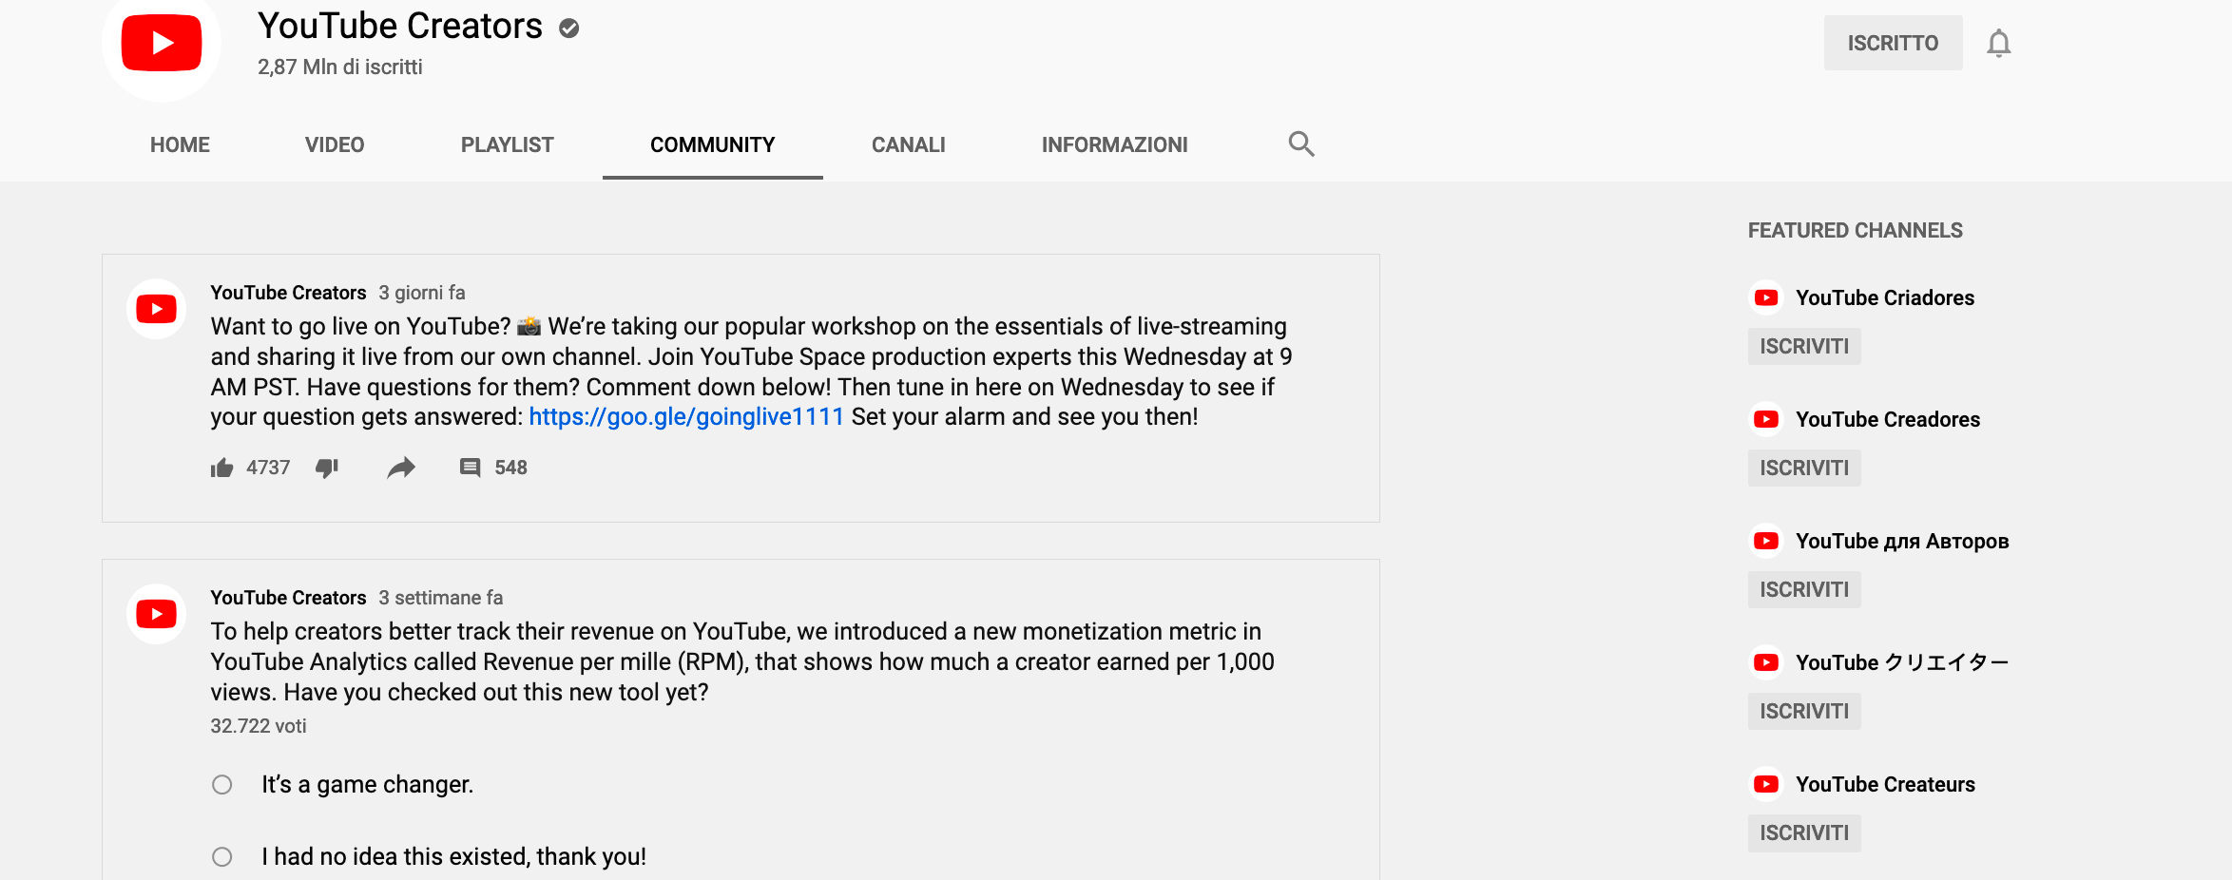The image size is (2232, 880).
Task: Click the '3 settimane fa' post timestamp
Action: tap(441, 598)
